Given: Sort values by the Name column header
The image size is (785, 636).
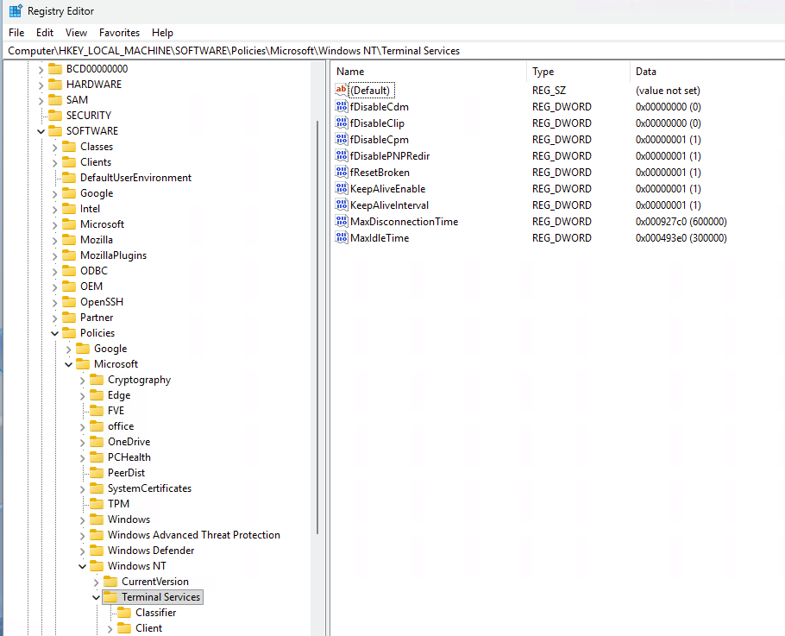Looking at the screenshot, I should [x=429, y=72].
